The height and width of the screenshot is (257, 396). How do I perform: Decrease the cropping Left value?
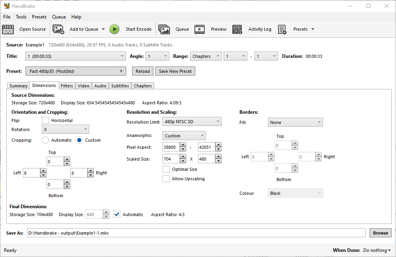tap(43, 175)
